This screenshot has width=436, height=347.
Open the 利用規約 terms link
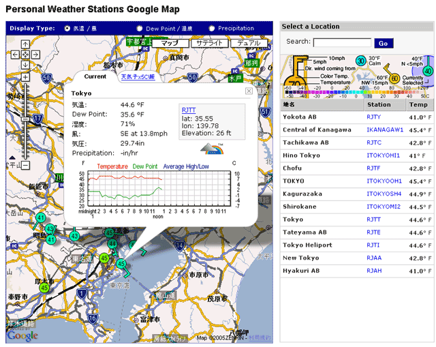260,337
